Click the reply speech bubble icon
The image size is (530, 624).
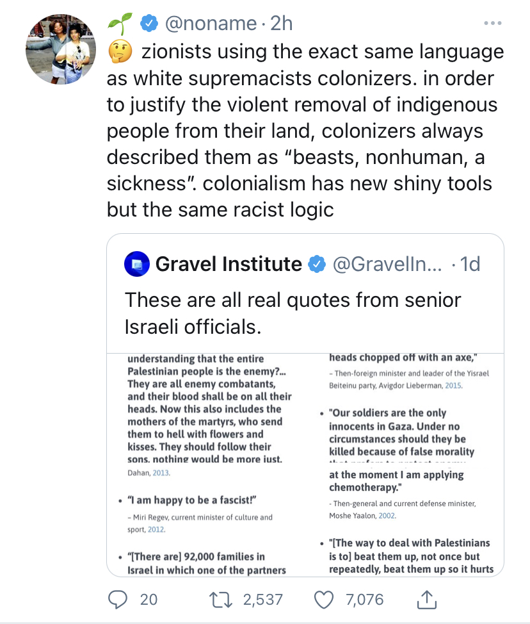pos(118,599)
